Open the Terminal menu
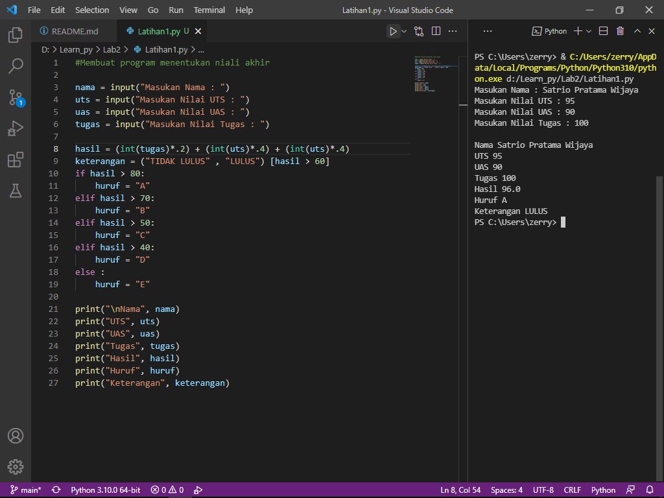 tap(209, 10)
